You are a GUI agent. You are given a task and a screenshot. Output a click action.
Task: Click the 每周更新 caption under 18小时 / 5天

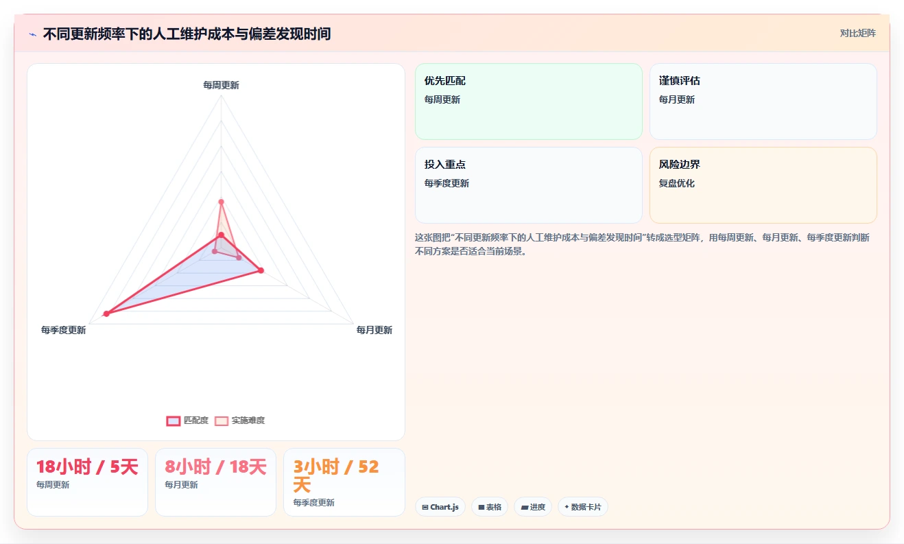tap(53, 485)
